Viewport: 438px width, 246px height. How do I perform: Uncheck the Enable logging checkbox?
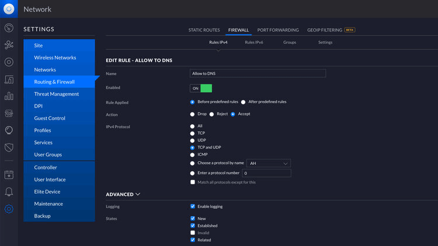pos(193,206)
